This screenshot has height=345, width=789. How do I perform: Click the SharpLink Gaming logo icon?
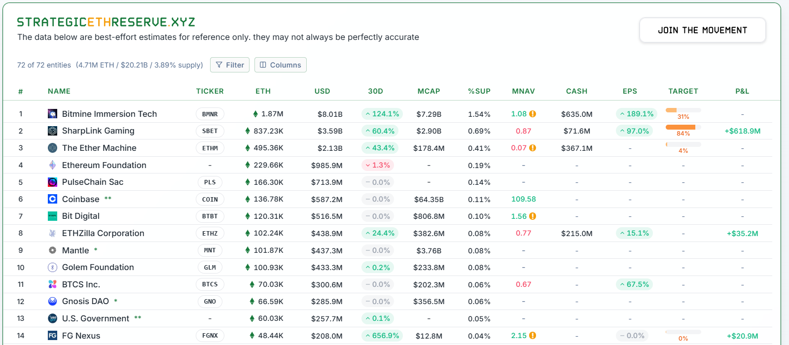point(52,131)
